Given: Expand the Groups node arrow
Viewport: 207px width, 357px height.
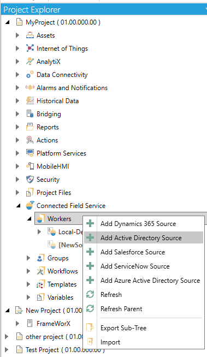Looking at the screenshot, I should click(x=28, y=258).
